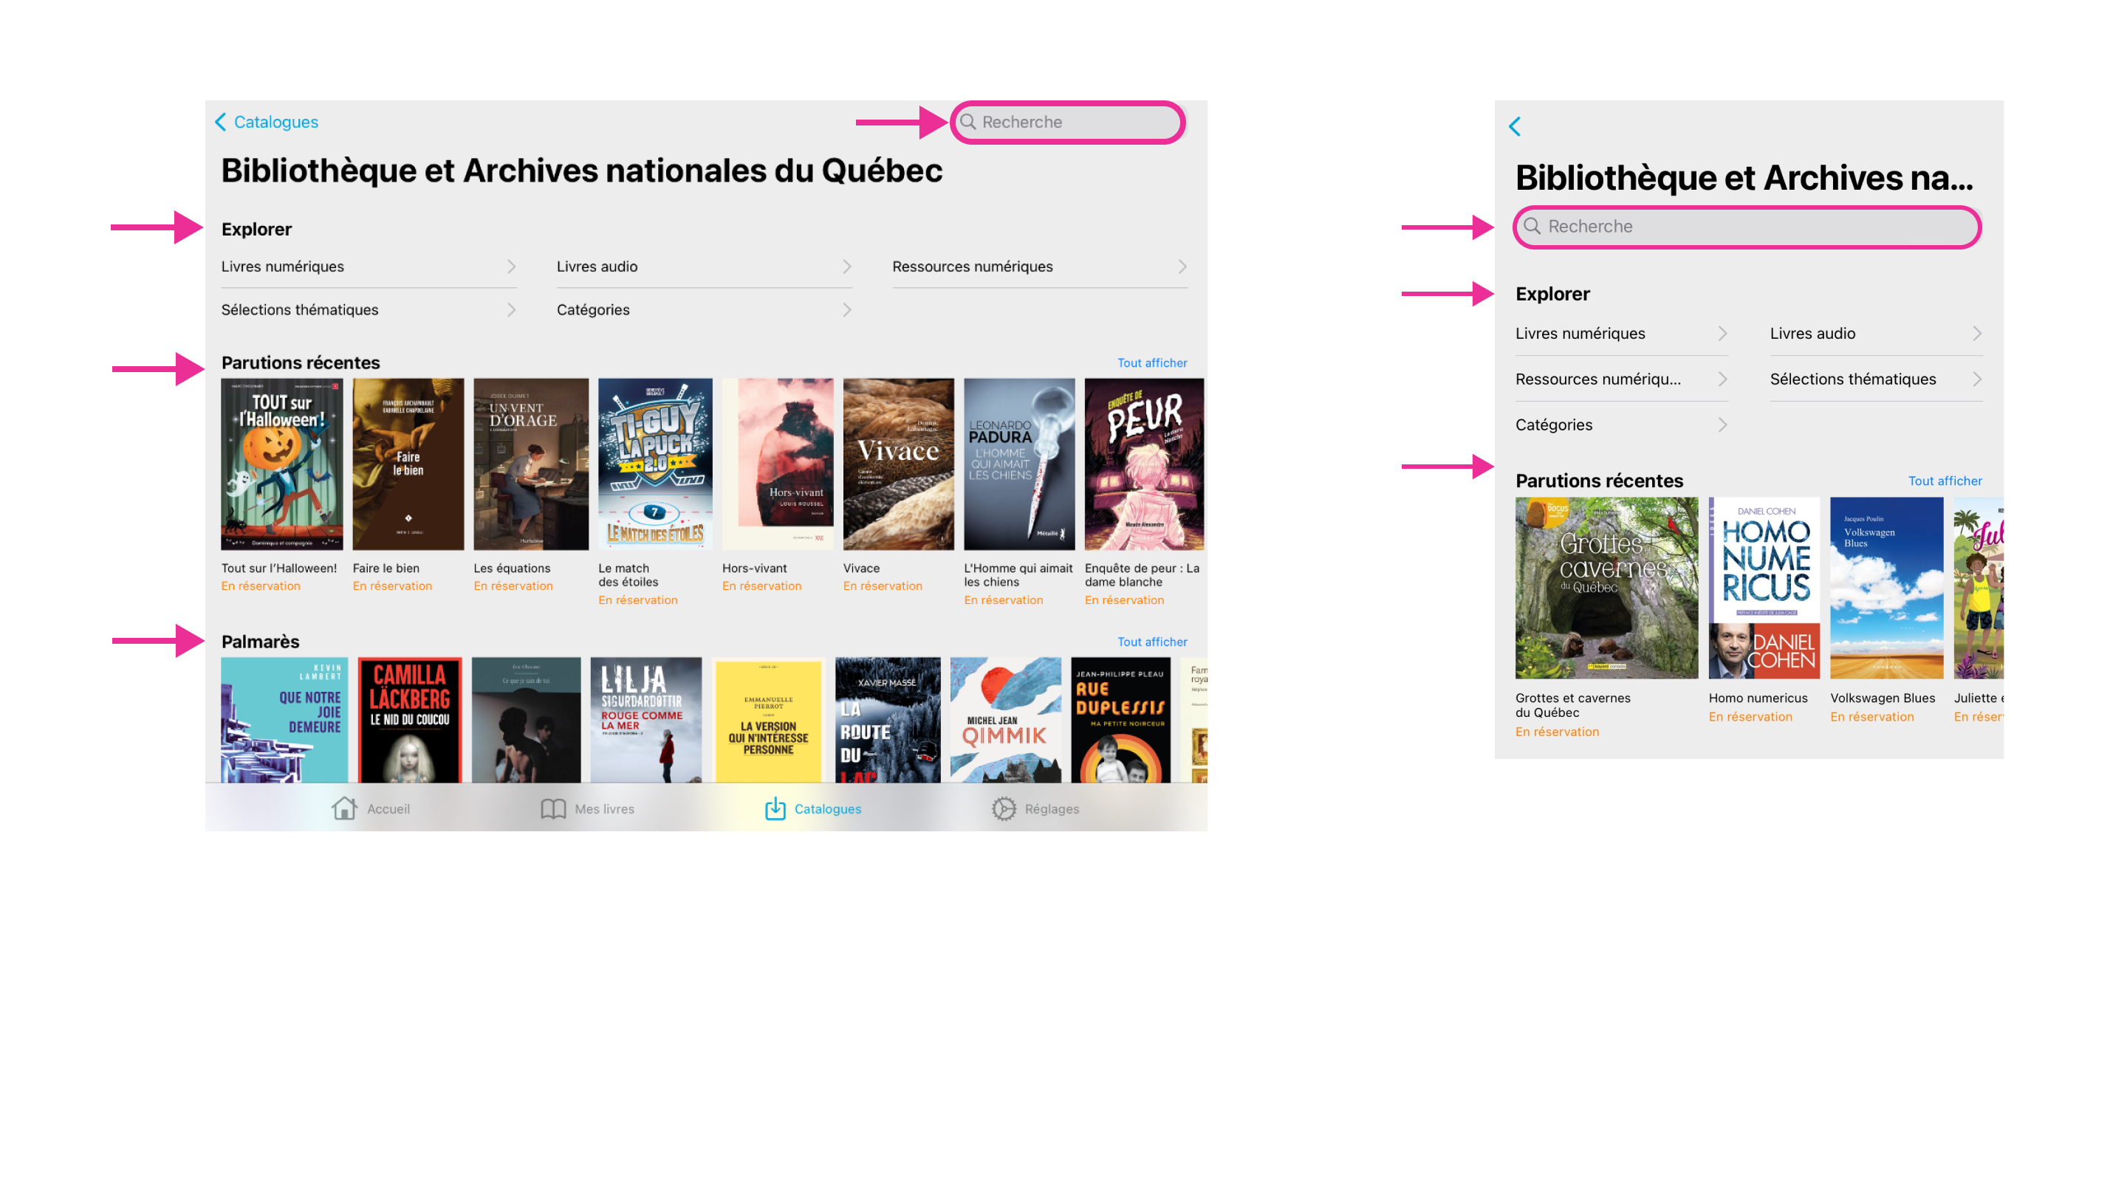Click the magnifier icon in the left search bar
2127x1196 pixels.
[968, 122]
